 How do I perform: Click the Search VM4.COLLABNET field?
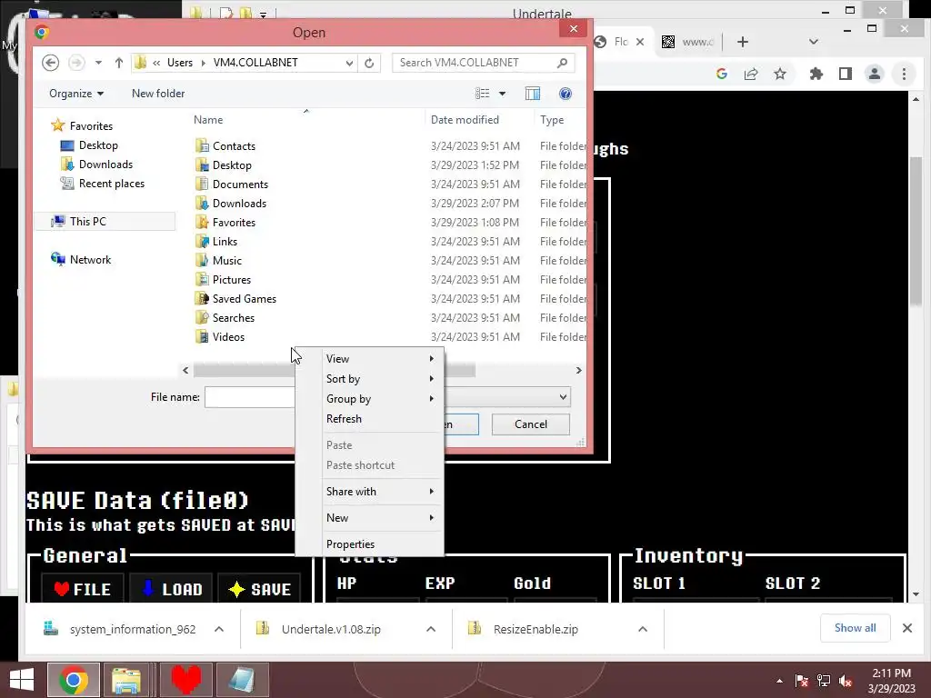tap(483, 63)
